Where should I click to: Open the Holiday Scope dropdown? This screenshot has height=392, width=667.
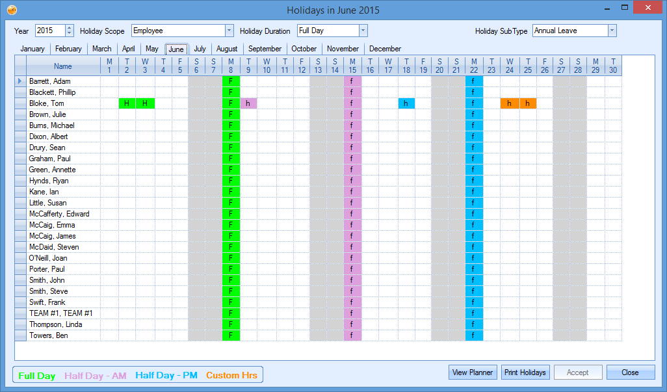[x=229, y=31]
